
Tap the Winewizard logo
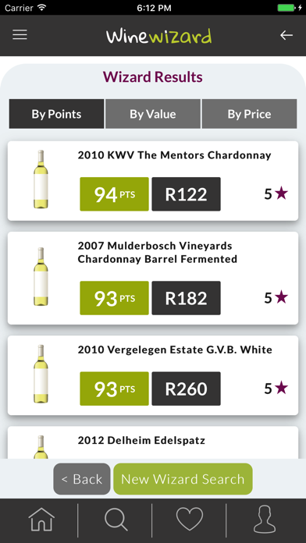click(158, 36)
